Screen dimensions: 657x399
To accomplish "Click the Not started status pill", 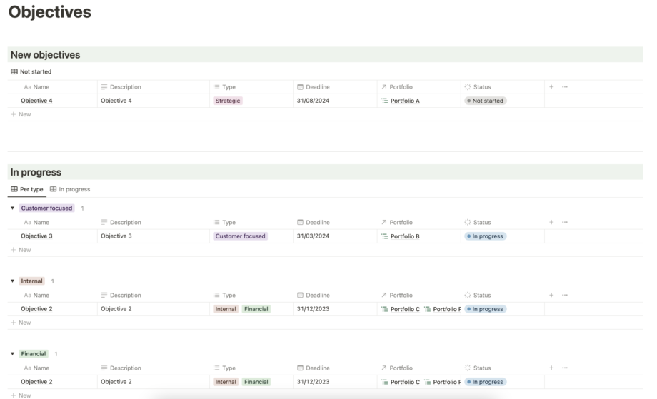I will click(x=485, y=101).
